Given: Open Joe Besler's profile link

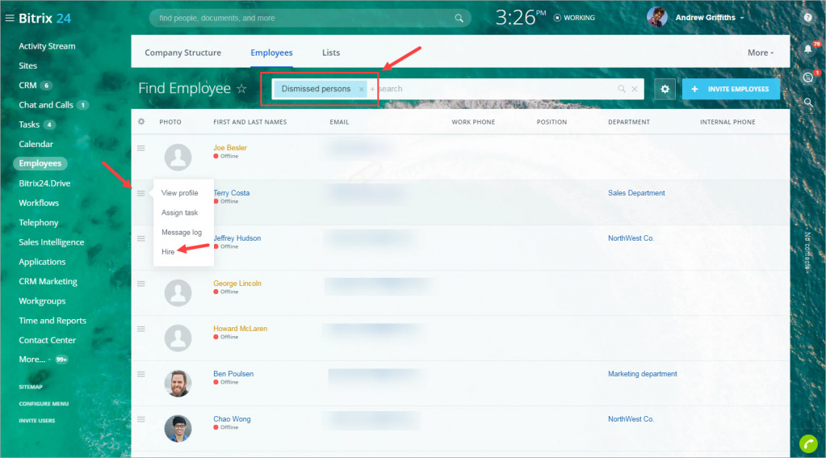Looking at the screenshot, I should 229,148.
